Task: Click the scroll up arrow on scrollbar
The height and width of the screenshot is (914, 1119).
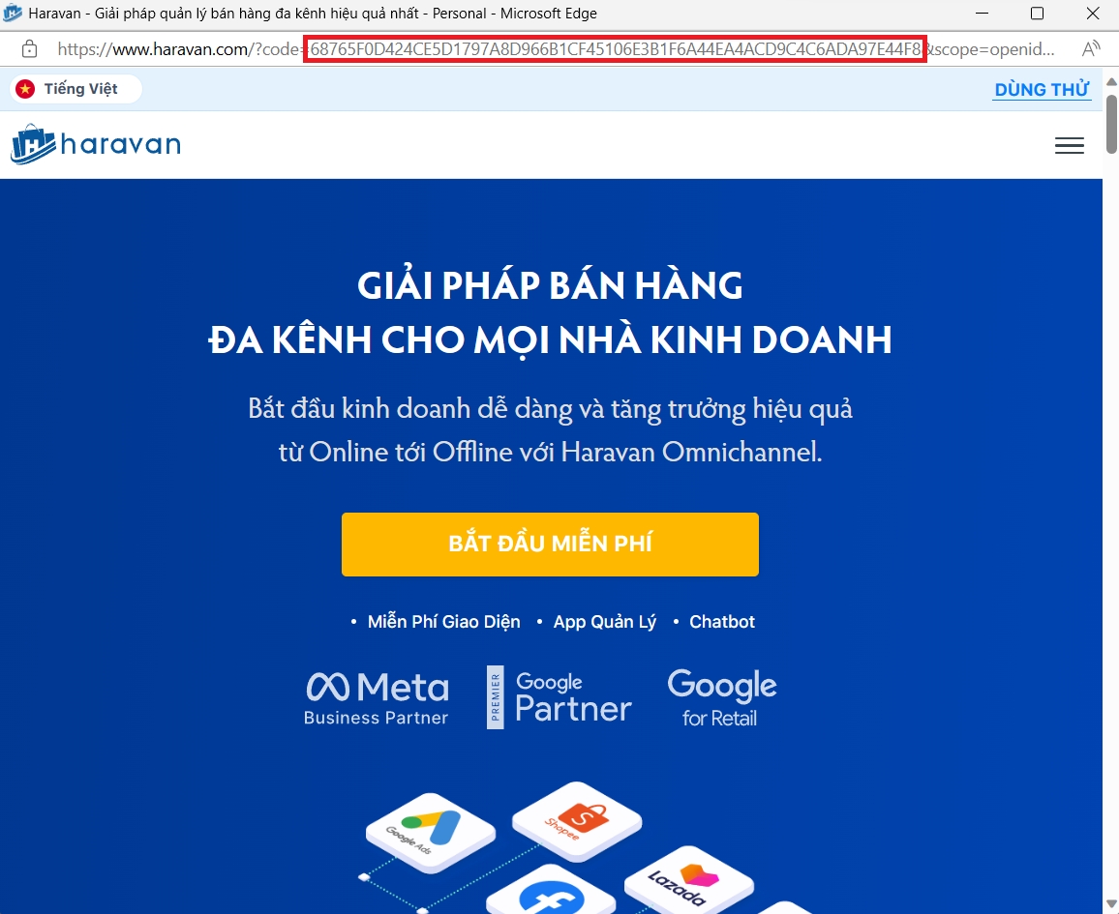Action: [1111, 81]
